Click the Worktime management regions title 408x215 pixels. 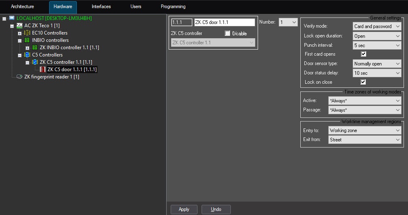pos(371,121)
